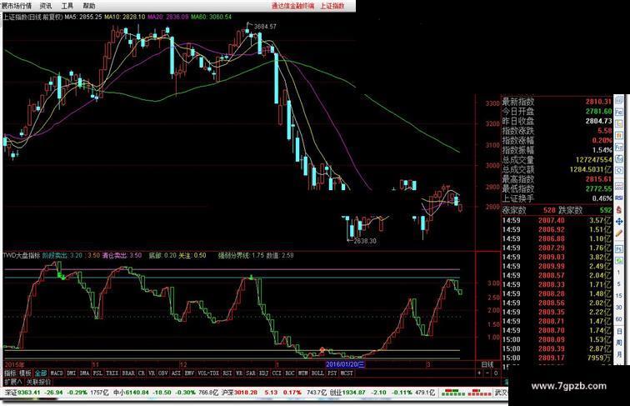Select the 周 weekly period button
630x406 pixels.
pyautogui.click(x=619, y=343)
